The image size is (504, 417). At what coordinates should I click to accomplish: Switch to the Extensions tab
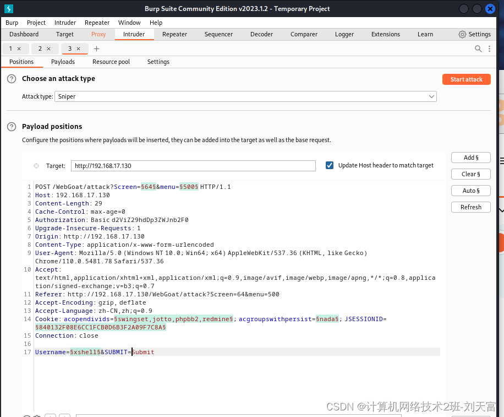[x=385, y=34]
